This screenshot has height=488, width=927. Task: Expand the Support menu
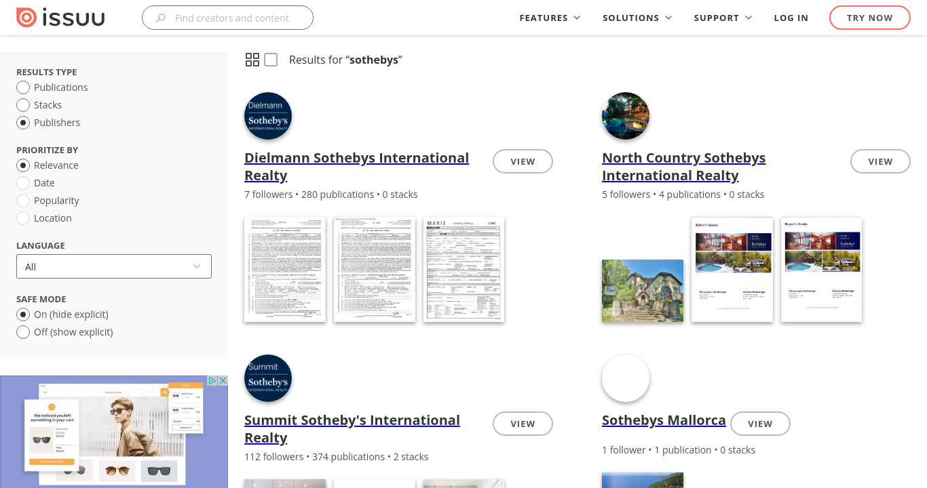pyautogui.click(x=723, y=18)
